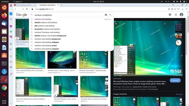Click Voir plus for similar images

[x=179, y=94]
